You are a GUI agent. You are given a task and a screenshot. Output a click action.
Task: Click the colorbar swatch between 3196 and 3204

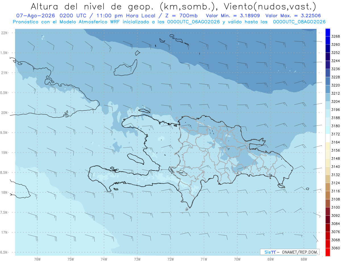(x=327, y=106)
